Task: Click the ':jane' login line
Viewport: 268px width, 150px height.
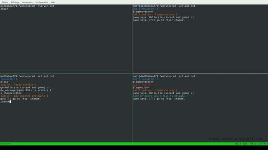Action: (x=4, y=82)
